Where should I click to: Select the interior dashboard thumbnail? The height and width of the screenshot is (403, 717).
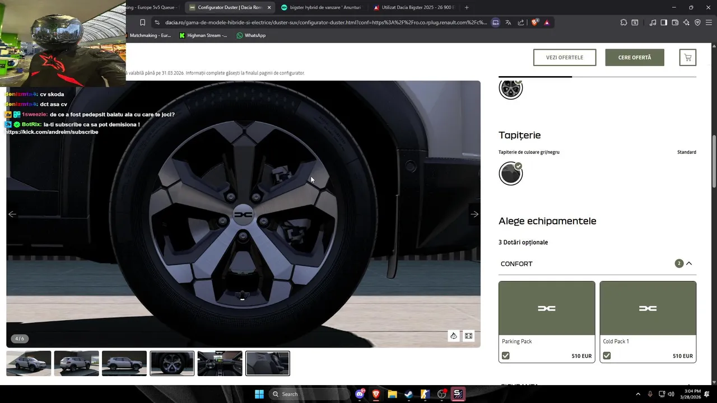point(220,363)
